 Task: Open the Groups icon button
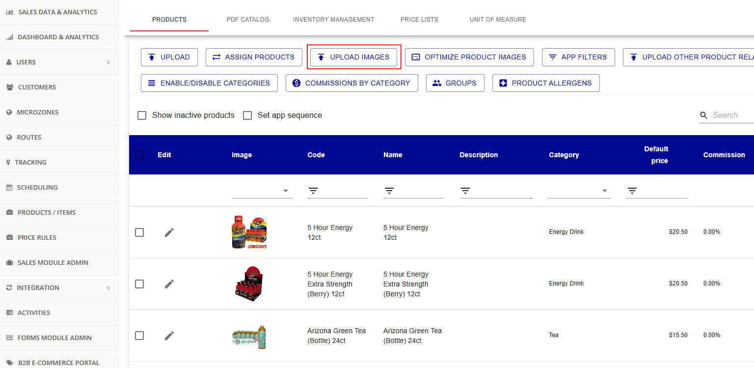tap(436, 83)
